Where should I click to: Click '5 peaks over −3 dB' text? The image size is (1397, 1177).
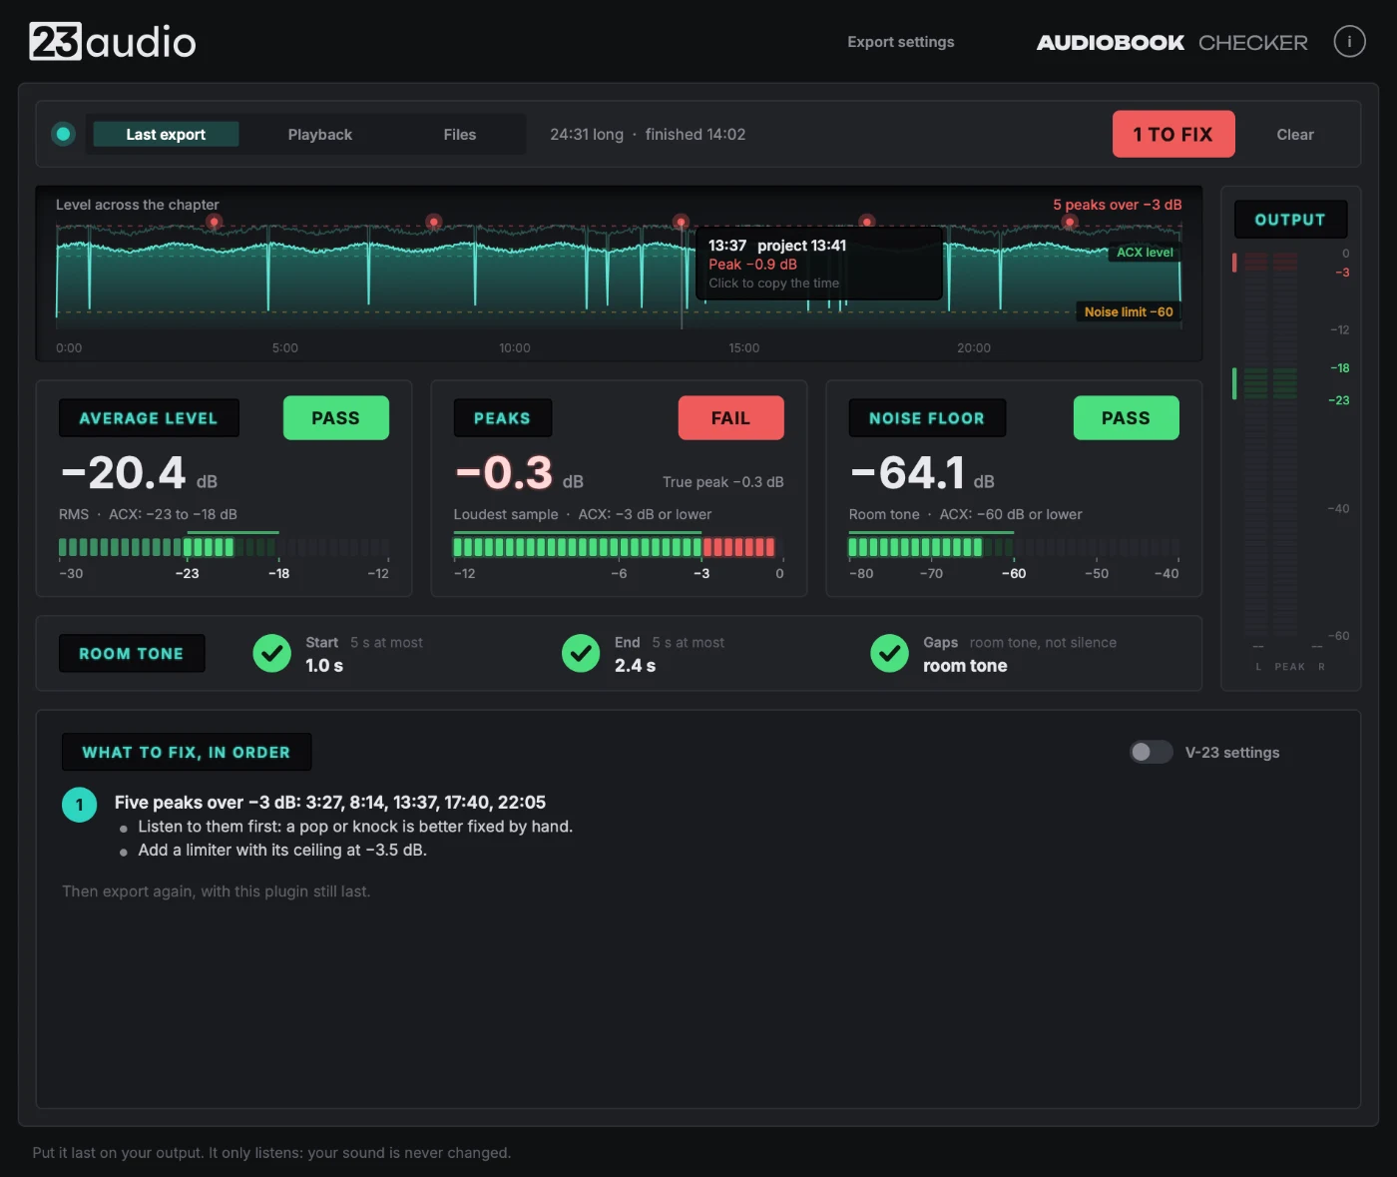pyautogui.click(x=1117, y=205)
